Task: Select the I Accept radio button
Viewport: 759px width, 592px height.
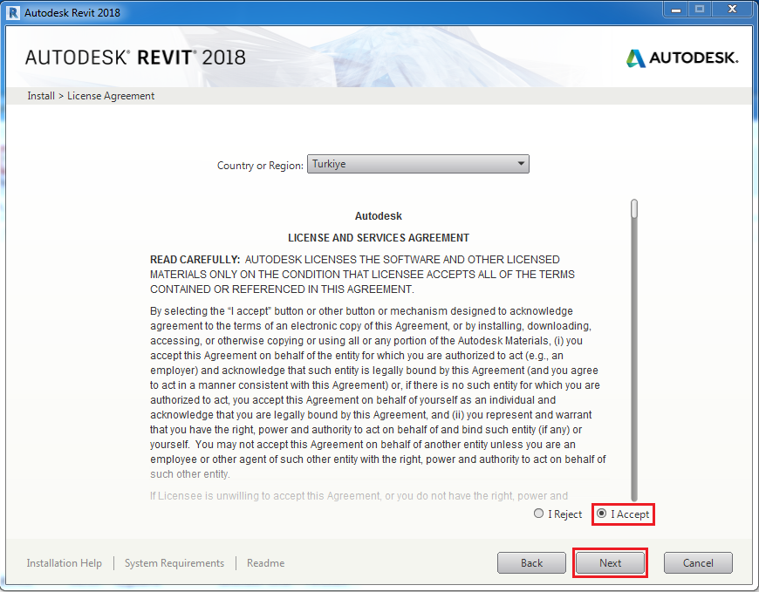Action: tap(602, 514)
